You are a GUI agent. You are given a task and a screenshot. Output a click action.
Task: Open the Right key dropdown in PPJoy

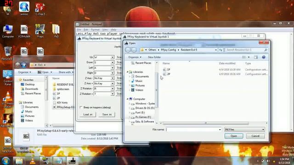coord(112,73)
